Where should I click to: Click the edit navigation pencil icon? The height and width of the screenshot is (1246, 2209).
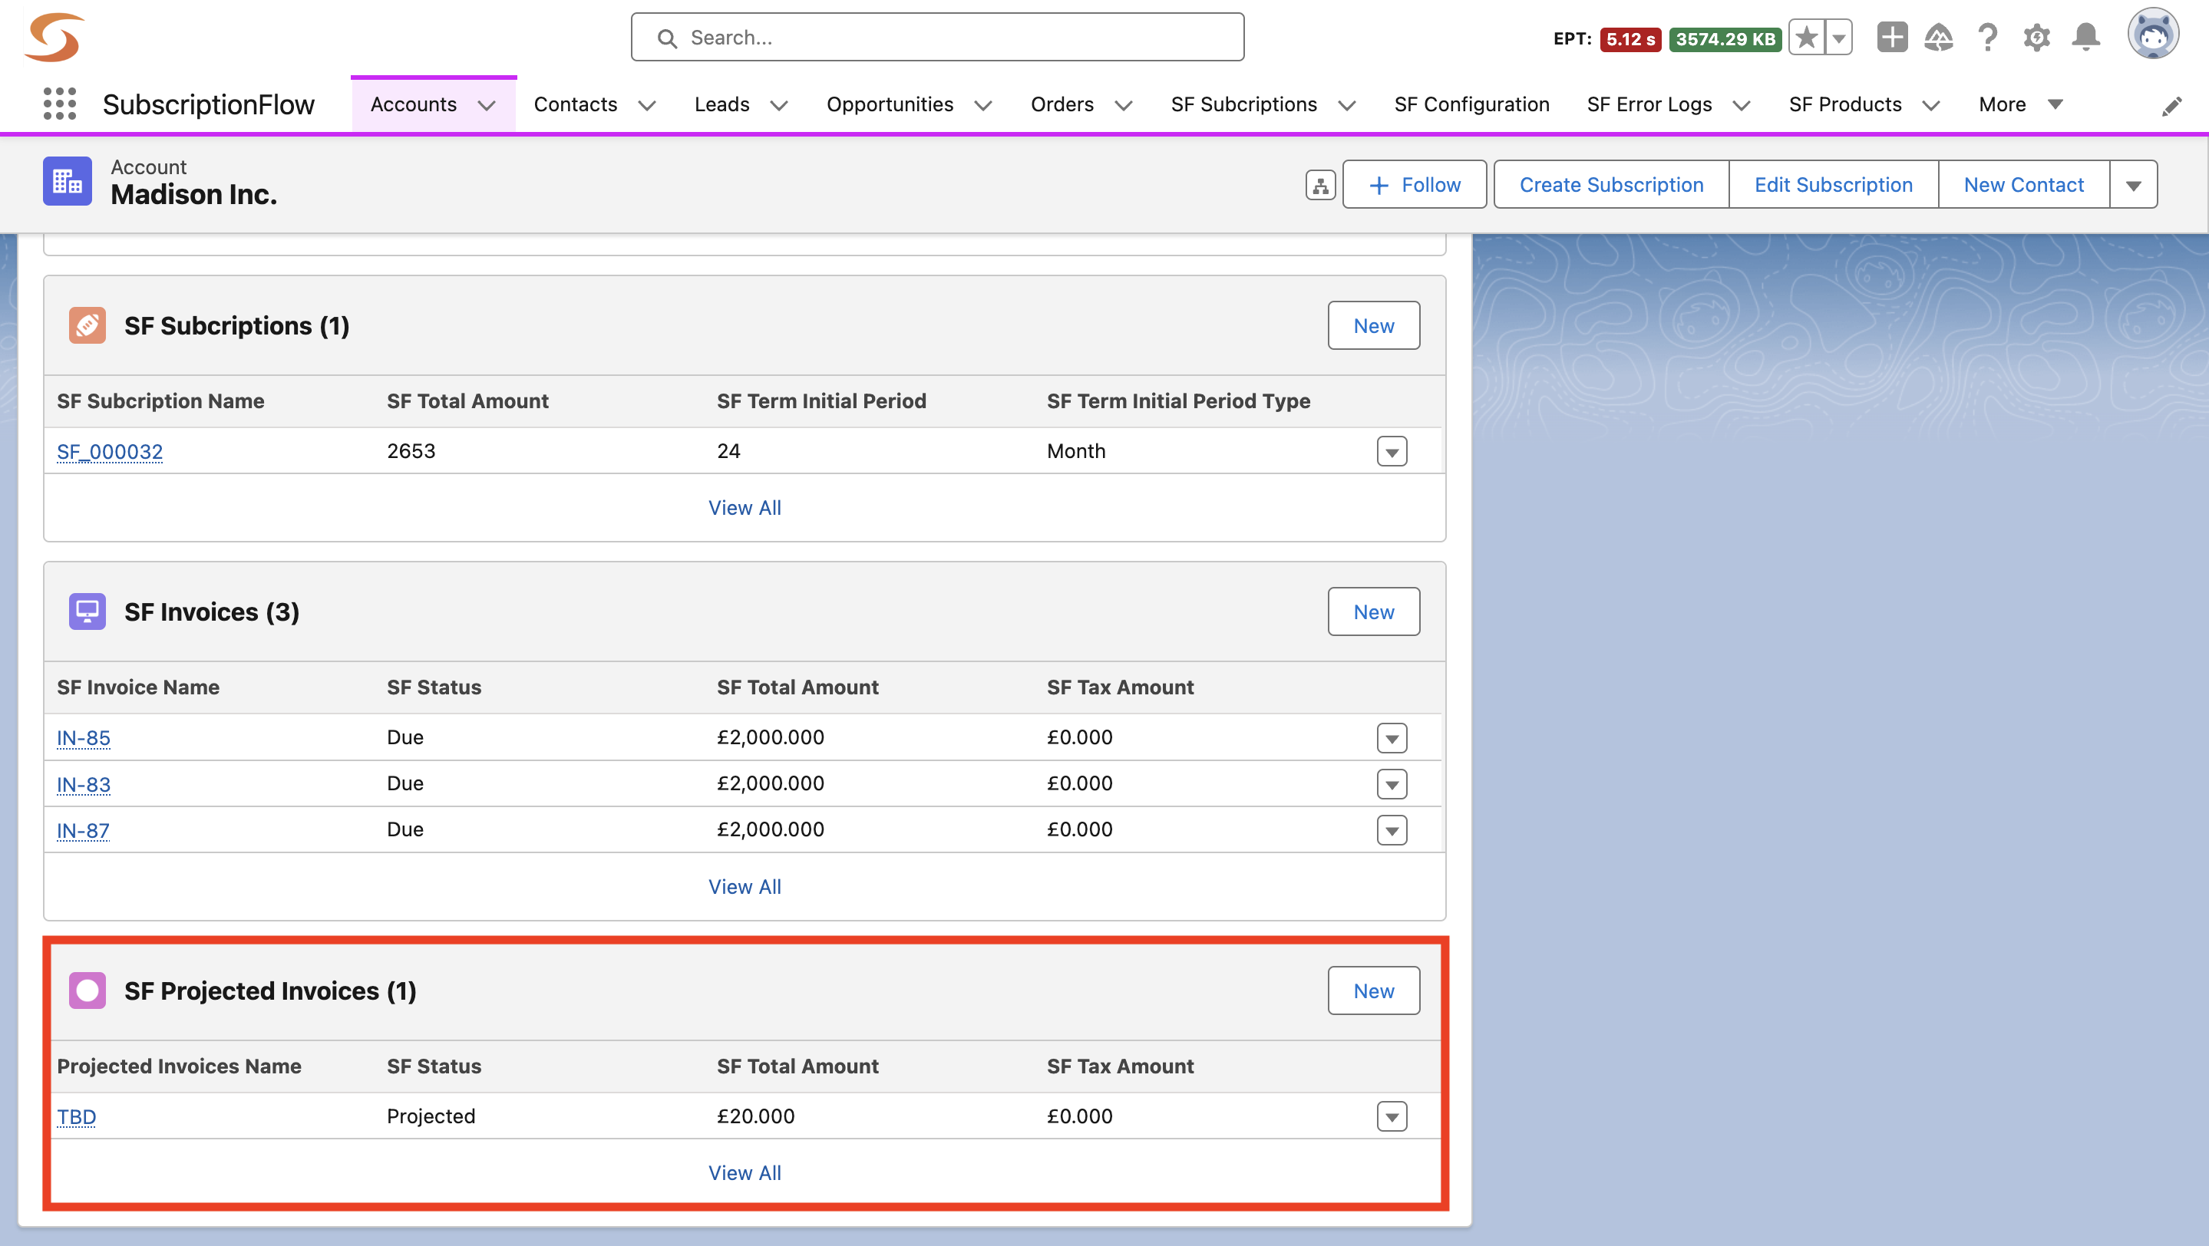pos(2171,106)
